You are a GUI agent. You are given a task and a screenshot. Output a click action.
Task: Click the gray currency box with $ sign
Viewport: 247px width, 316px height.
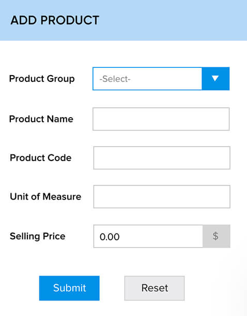point(217,236)
